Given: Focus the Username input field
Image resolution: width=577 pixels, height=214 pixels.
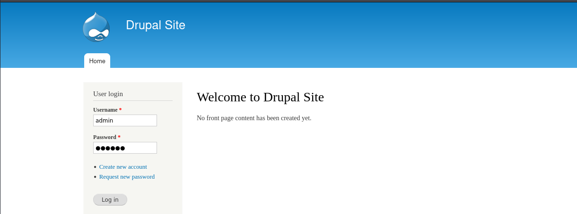Looking at the screenshot, I should (125, 120).
